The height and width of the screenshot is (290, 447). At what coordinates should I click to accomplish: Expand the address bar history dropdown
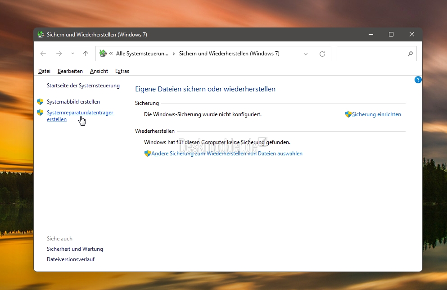(x=306, y=54)
